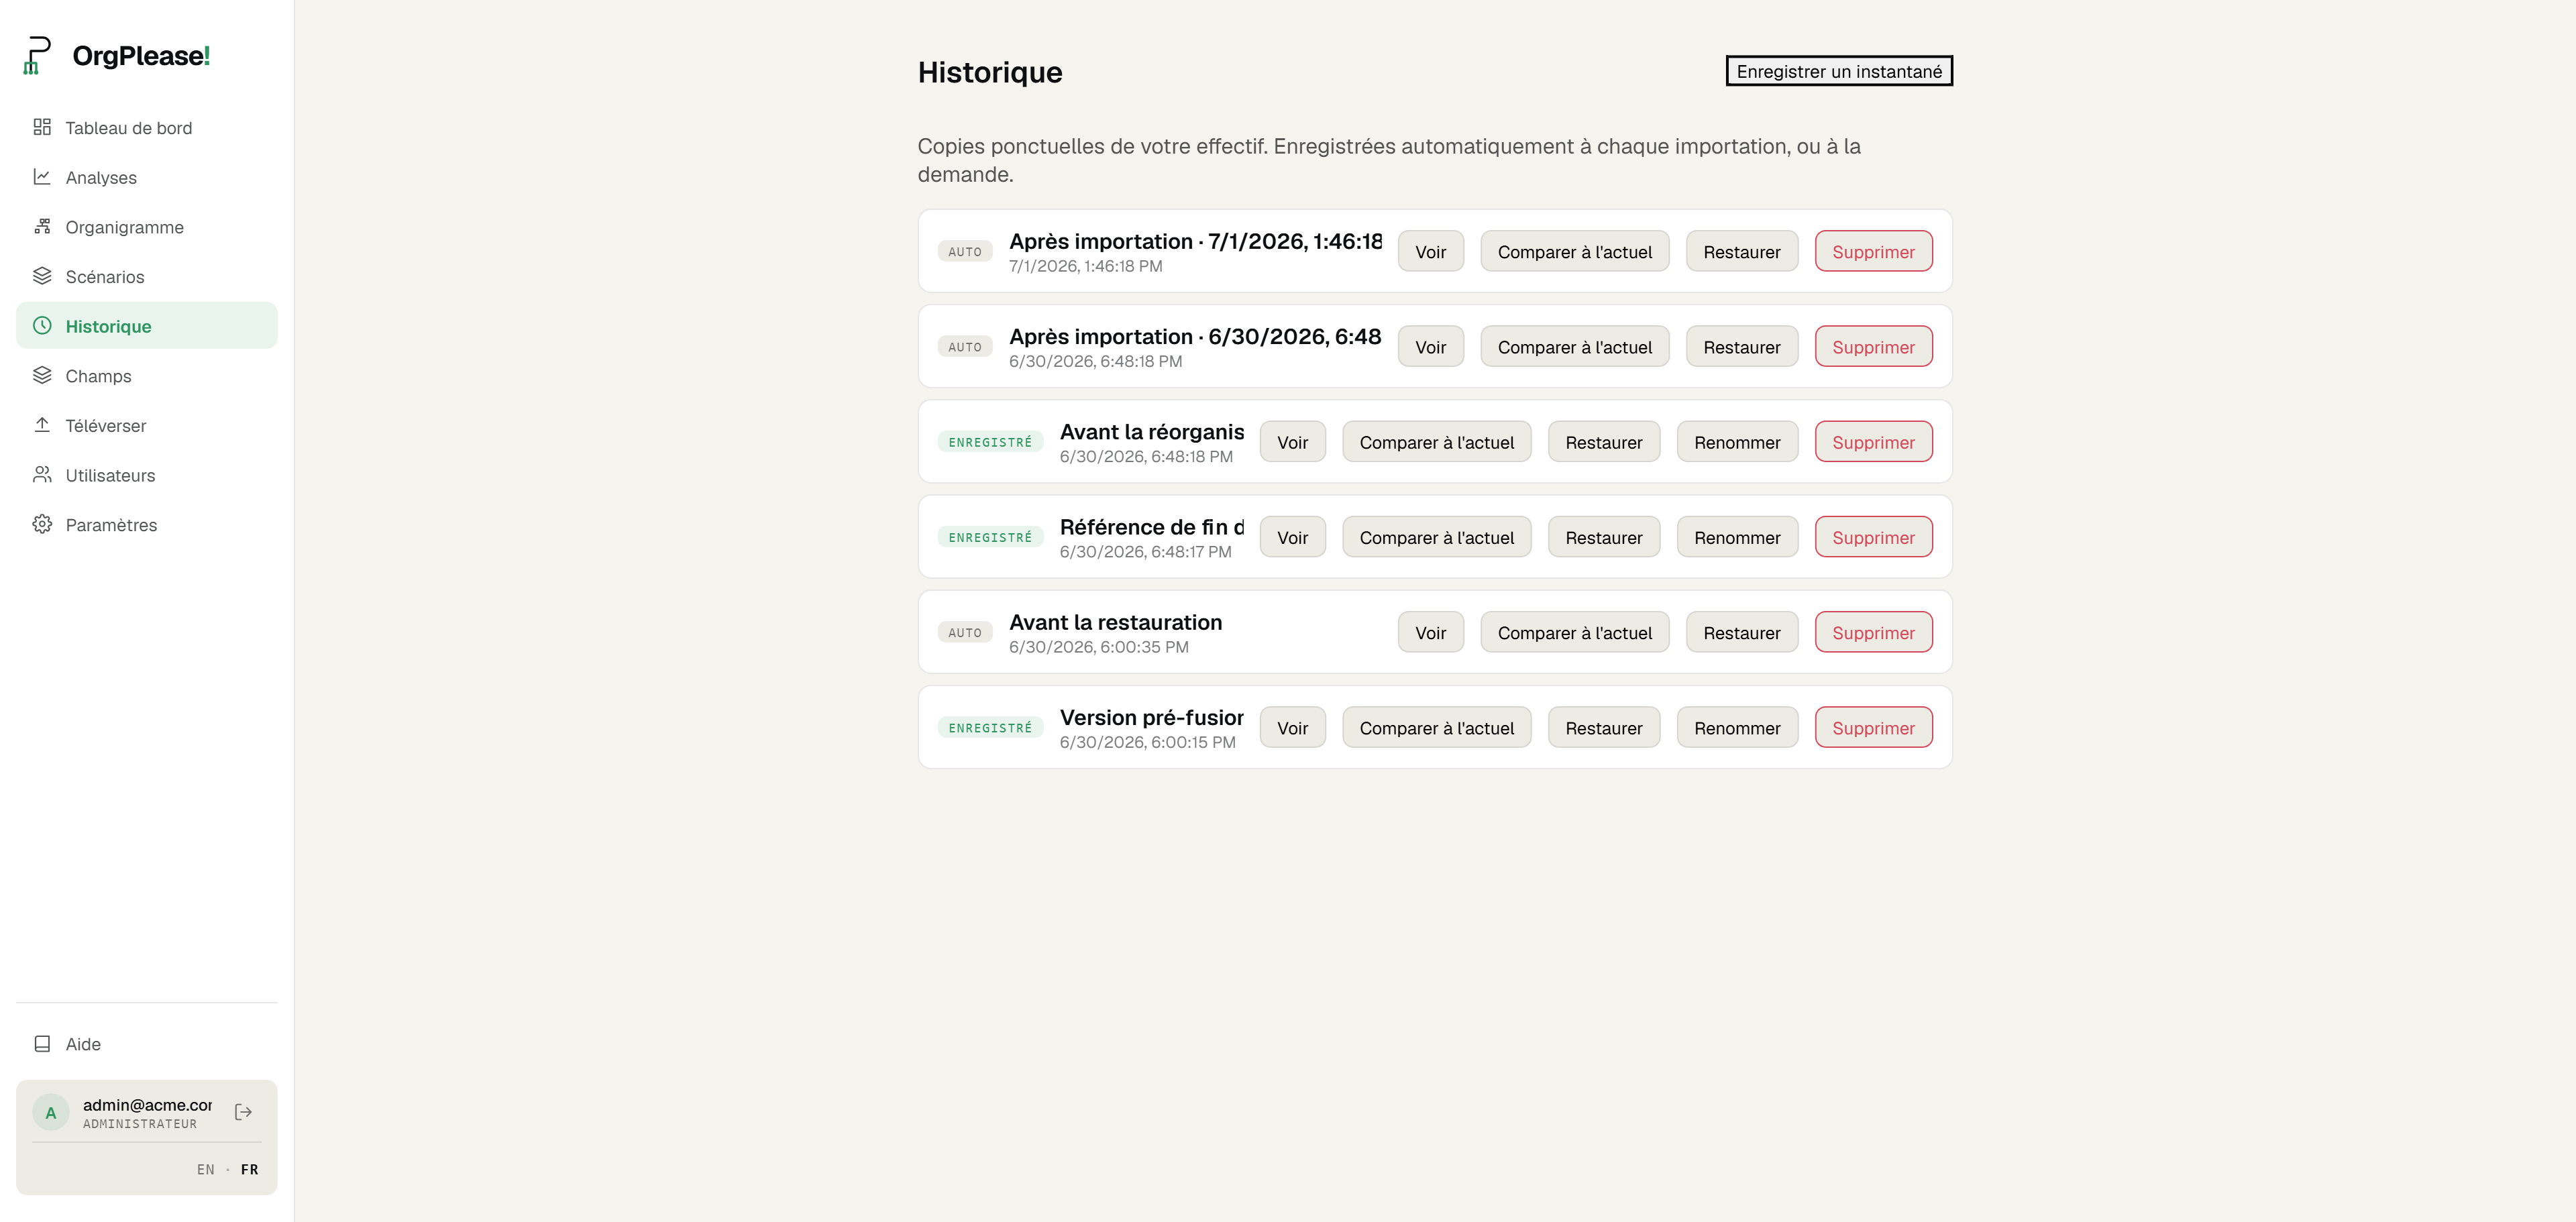Click the Historique clock icon

[x=42, y=326]
